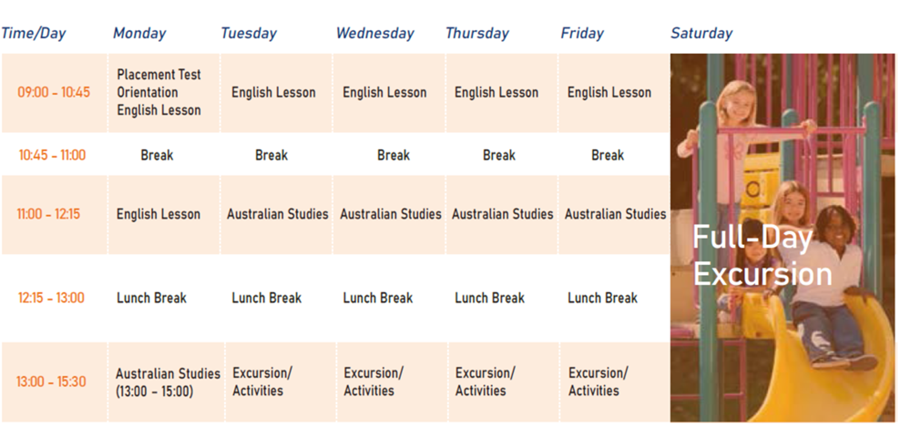Select Wednesday's Lunch Break cell
Screen dimensions: 901x428
pos(378,298)
